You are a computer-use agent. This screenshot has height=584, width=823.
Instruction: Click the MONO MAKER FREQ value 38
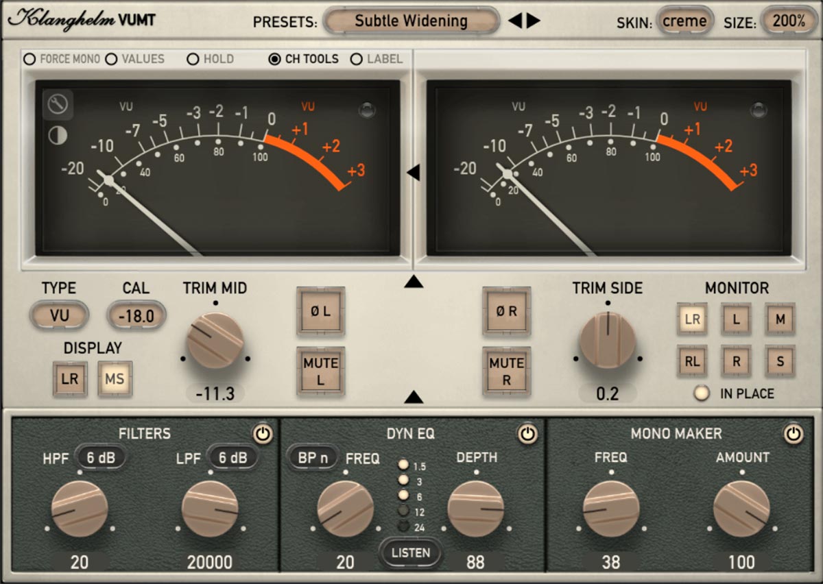click(611, 562)
